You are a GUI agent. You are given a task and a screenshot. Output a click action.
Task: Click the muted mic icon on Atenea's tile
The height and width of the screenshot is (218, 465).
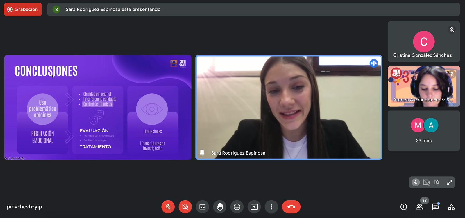[x=451, y=74]
